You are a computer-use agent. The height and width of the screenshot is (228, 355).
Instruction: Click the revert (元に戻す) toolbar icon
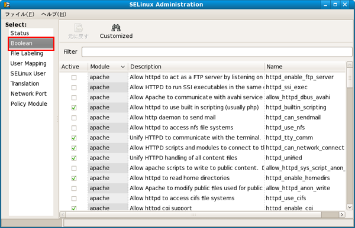tap(78, 28)
